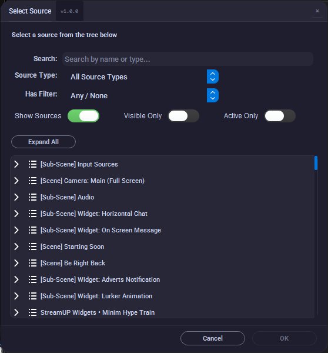Expand Widget: On Screen Message sub-scene
This screenshot has height=353, width=328.
(16, 230)
